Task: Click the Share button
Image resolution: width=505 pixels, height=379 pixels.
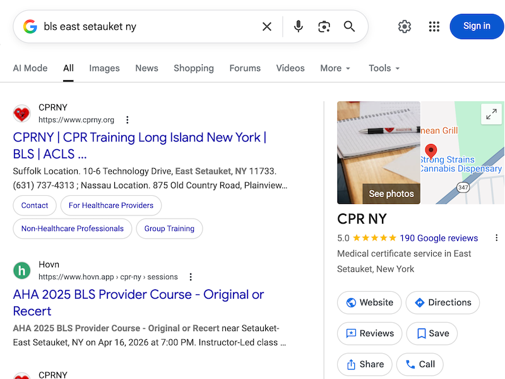Action: (365, 364)
